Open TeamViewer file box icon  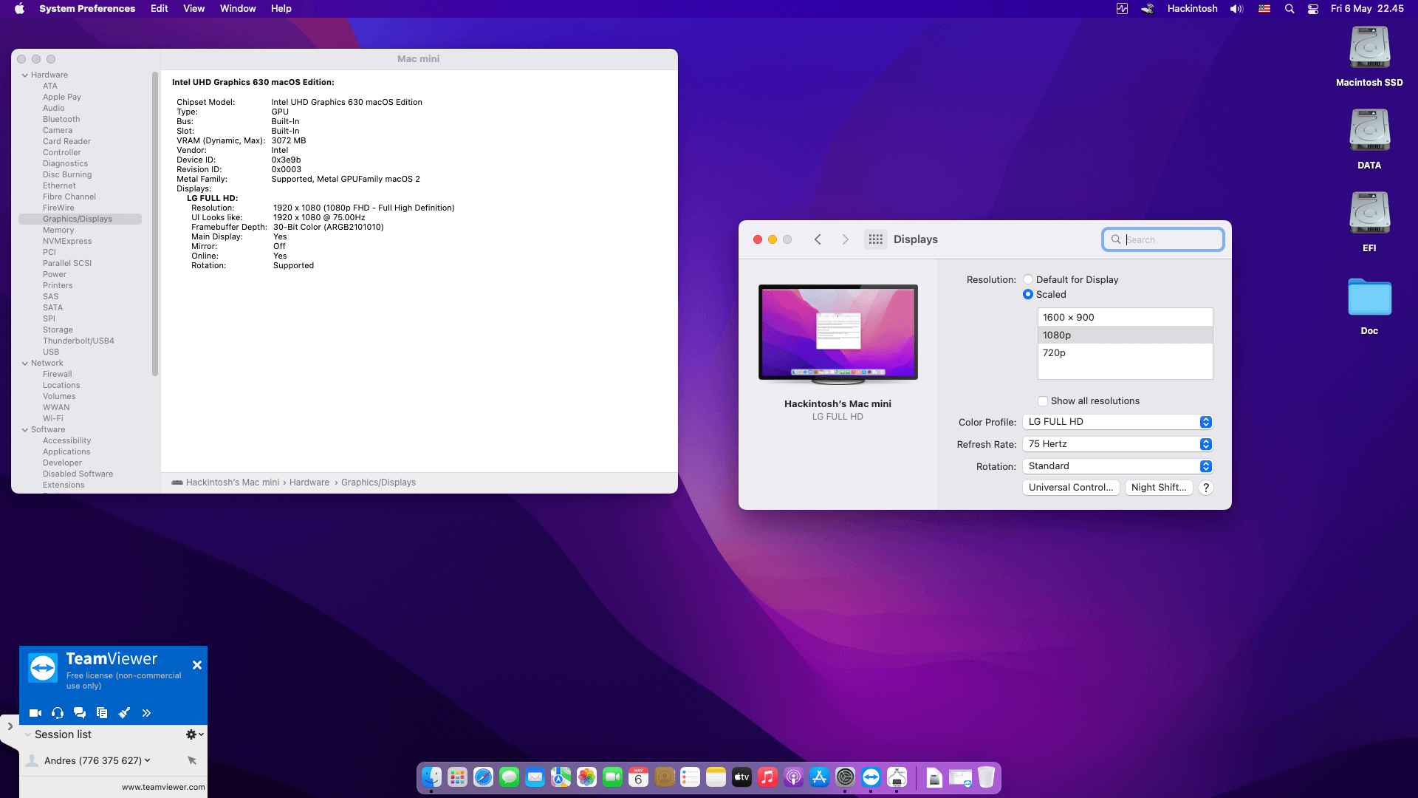[x=102, y=713]
